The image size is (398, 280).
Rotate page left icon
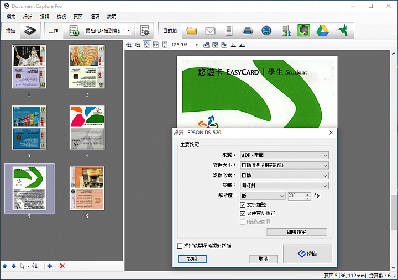(206, 45)
